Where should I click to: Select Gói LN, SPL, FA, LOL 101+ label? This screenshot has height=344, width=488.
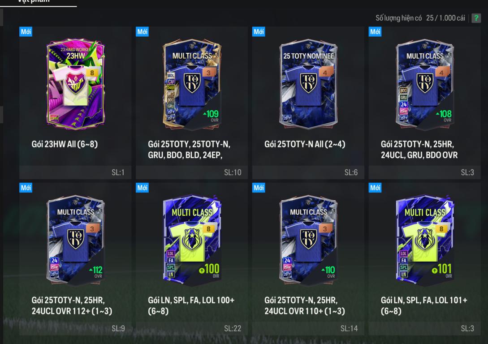[x=424, y=305]
